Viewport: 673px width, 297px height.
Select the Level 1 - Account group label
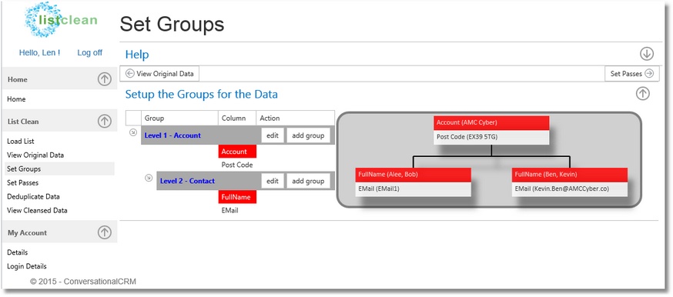tap(172, 135)
